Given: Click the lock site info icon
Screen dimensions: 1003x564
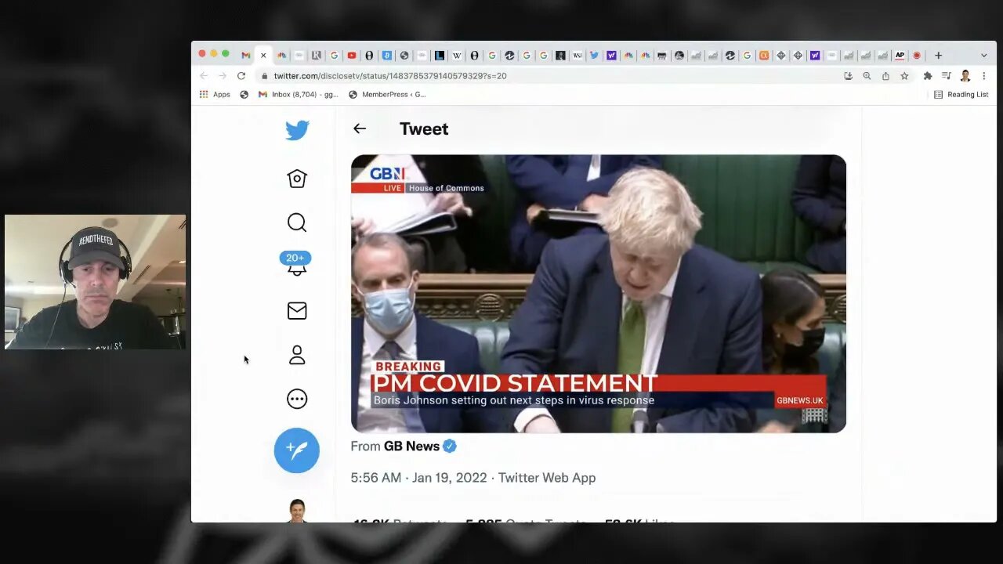Looking at the screenshot, I should (264, 76).
